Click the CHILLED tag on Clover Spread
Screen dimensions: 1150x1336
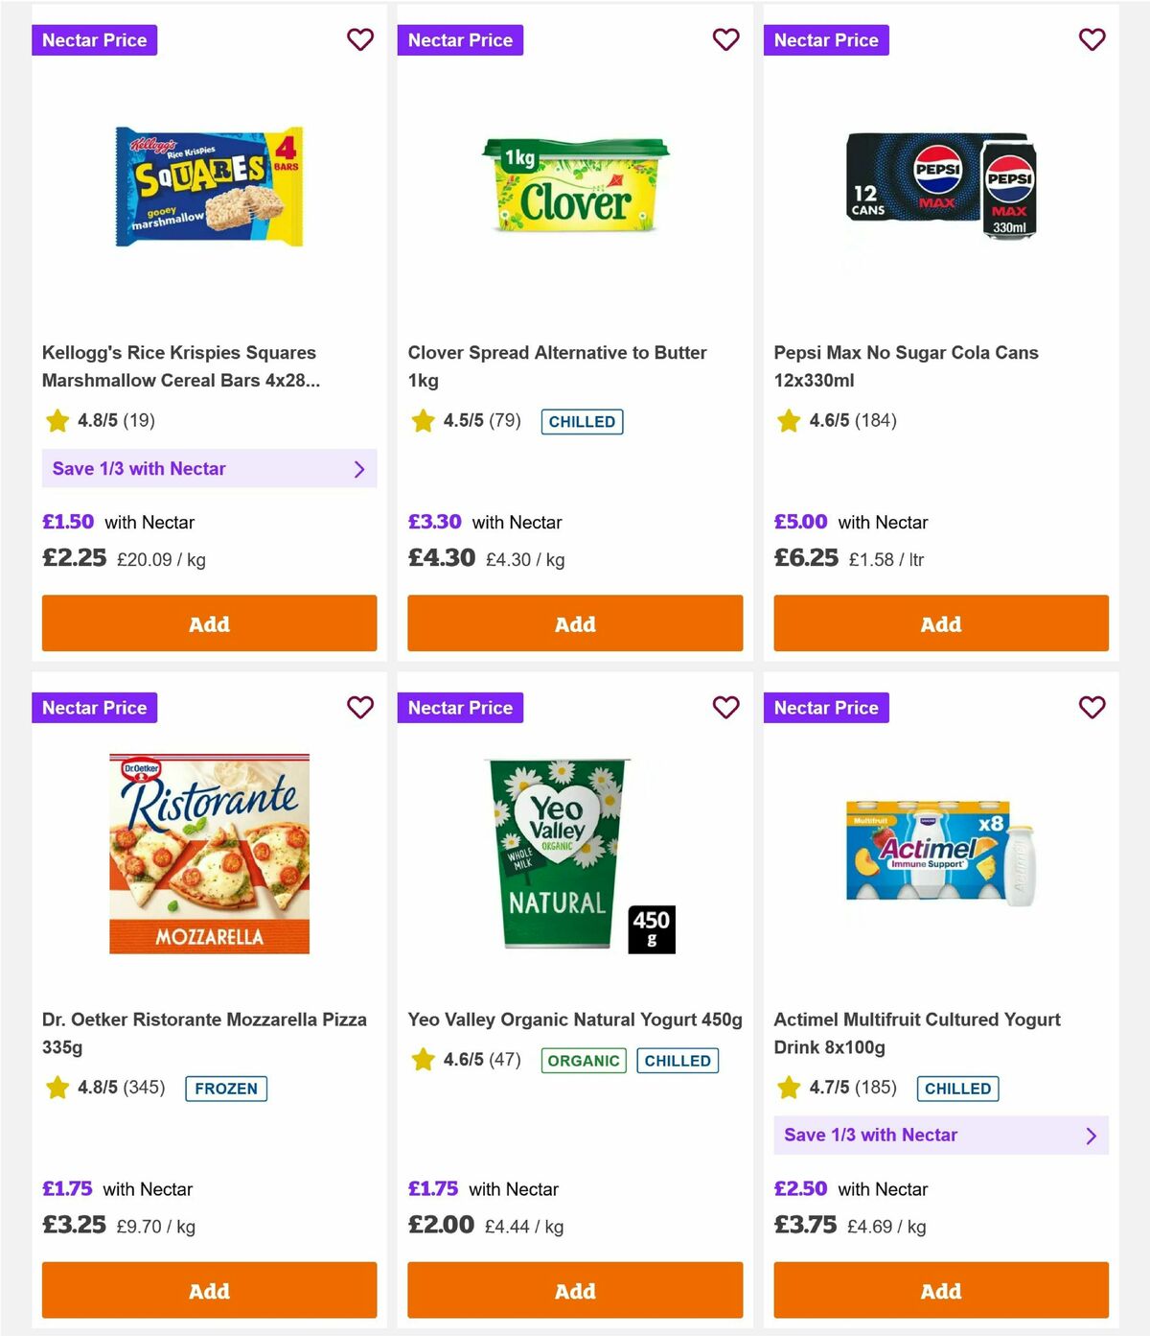pos(582,422)
